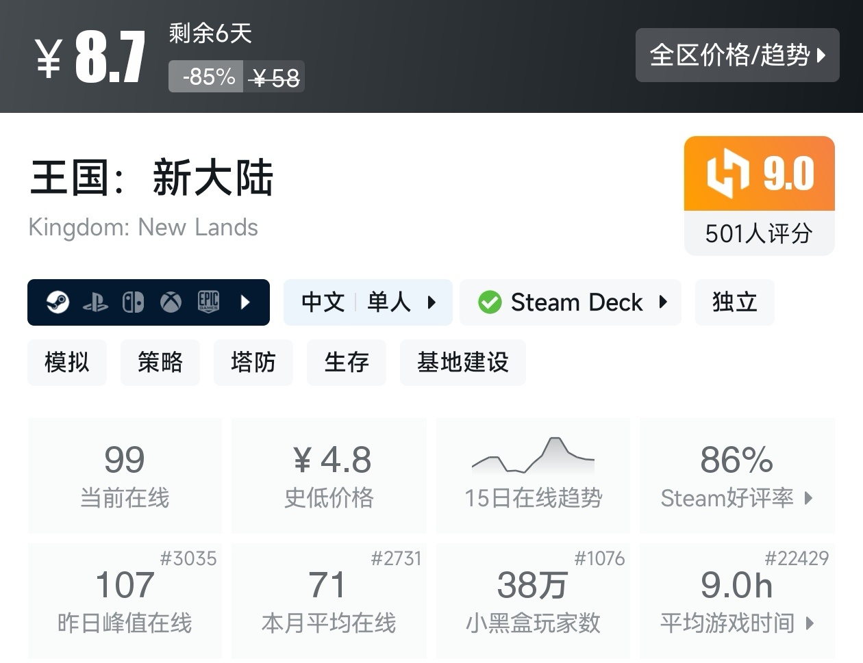Click the 独立 indie tag
Viewport: 863px width, 663px height.
[734, 302]
